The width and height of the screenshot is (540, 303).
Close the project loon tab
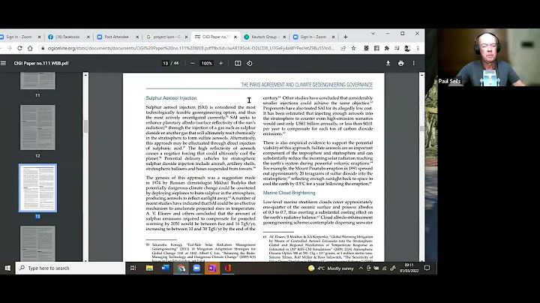[186, 37]
